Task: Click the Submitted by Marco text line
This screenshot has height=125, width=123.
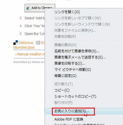Action: (29, 62)
